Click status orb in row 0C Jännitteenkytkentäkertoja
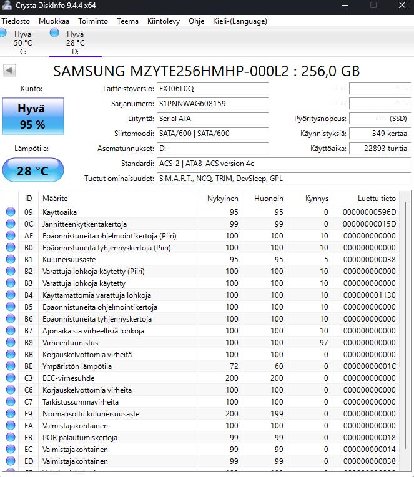414x477 pixels. [11, 224]
